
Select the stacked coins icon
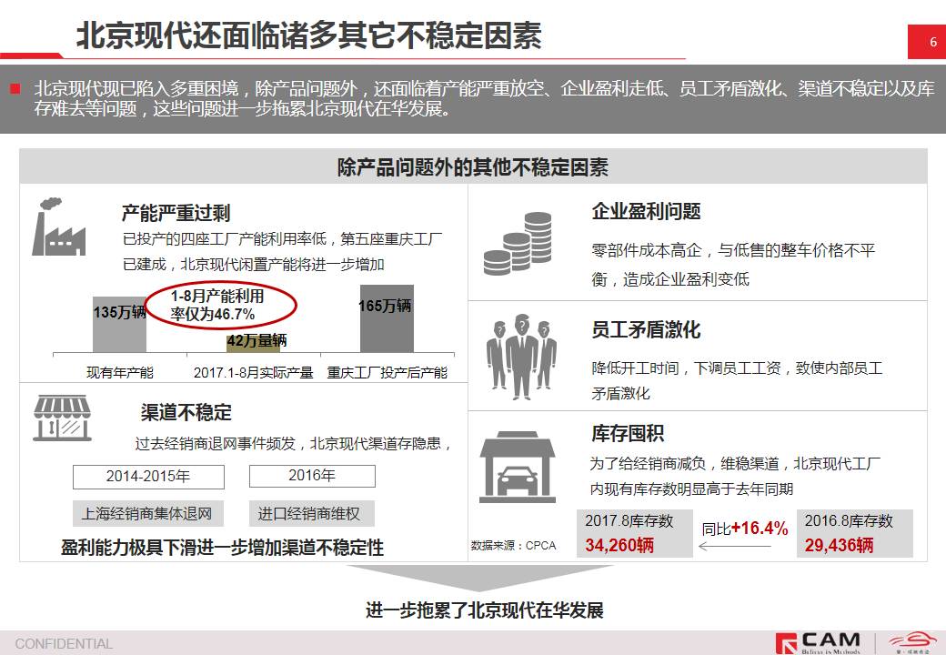pyautogui.click(x=518, y=245)
